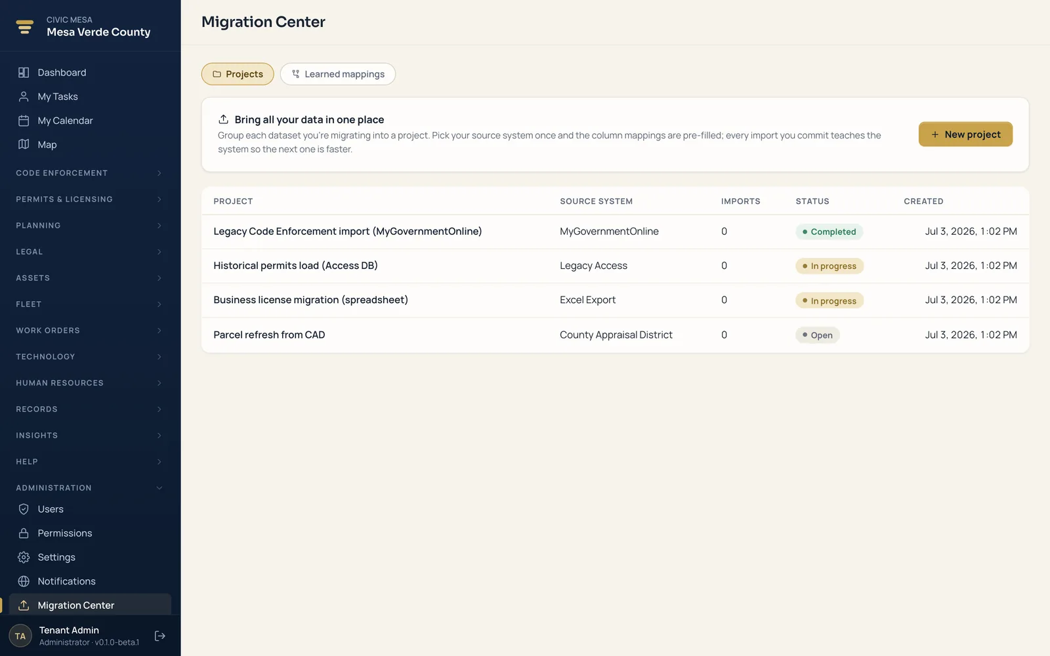Go to My Tasks

(90, 96)
